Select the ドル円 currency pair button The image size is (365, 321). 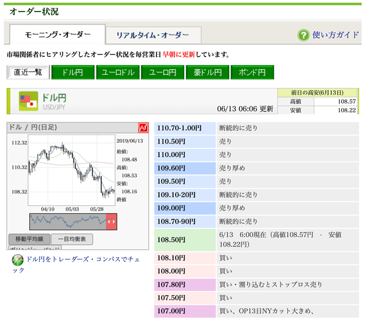pyautogui.click(x=72, y=72)
